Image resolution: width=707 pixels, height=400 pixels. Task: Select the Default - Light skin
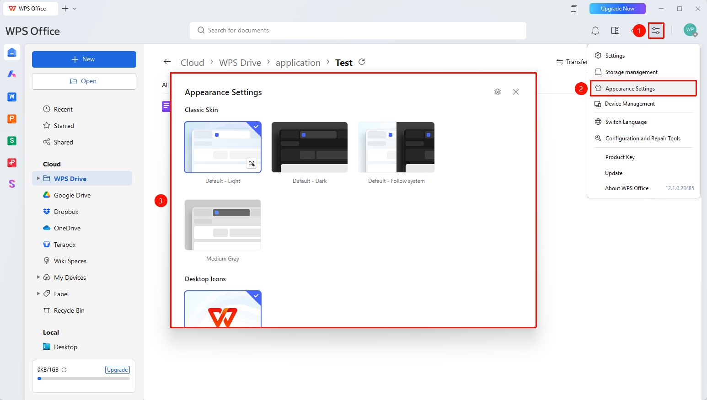pos(223,147)
